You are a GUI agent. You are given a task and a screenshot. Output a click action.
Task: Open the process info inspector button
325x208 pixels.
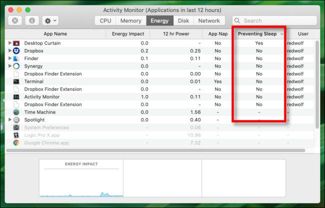click(31, 20)
